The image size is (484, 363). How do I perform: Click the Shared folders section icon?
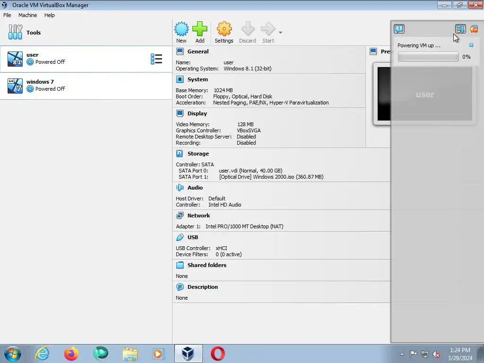180,265
